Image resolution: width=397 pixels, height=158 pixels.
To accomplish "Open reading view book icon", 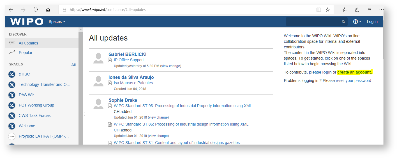I will [319, 10].
